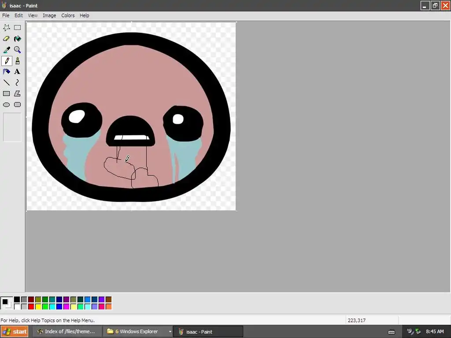Choose the orange swatch in bottom row

[109, 307]
